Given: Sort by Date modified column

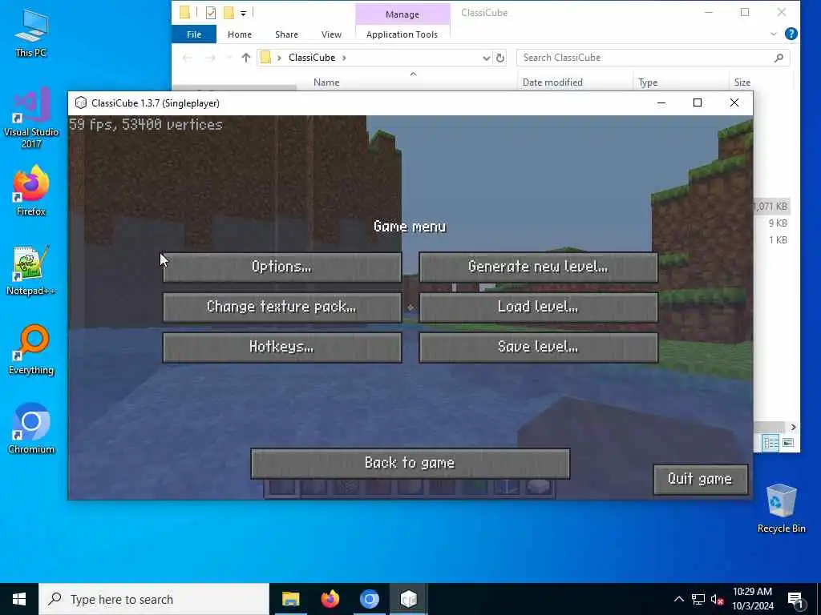Looking at the screenshot, I should [x=552, y=82].
